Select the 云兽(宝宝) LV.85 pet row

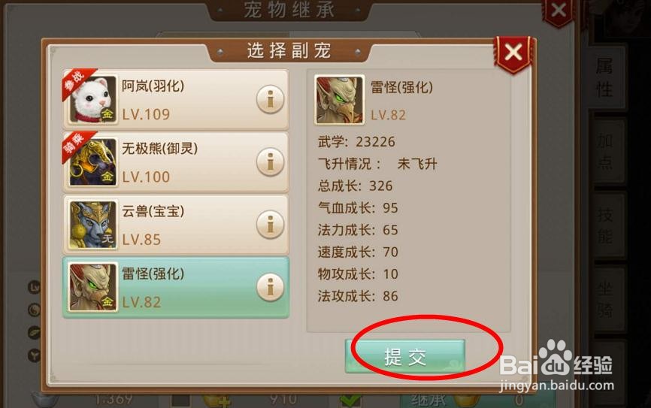176,225
